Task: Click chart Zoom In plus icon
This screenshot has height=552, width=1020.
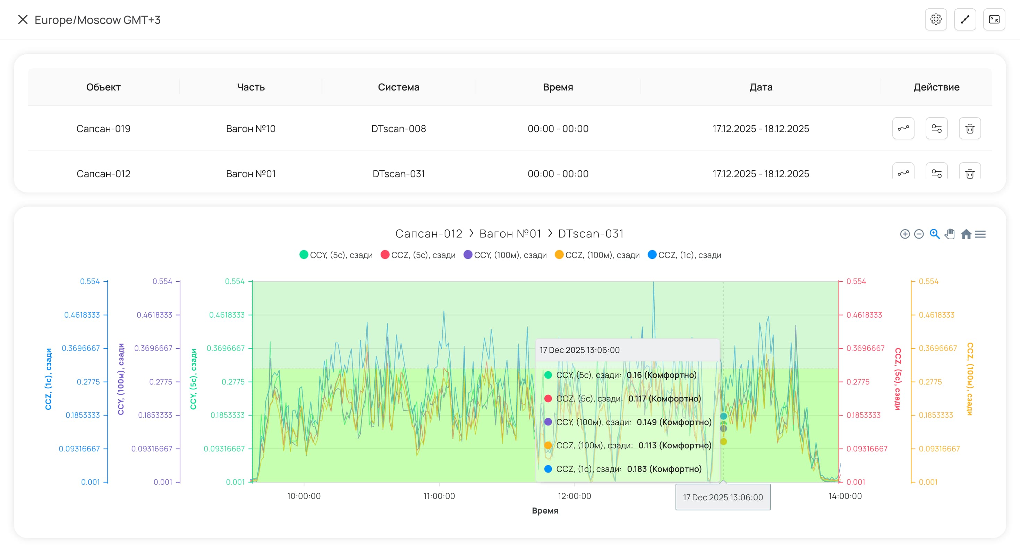Action: point(905,234)
